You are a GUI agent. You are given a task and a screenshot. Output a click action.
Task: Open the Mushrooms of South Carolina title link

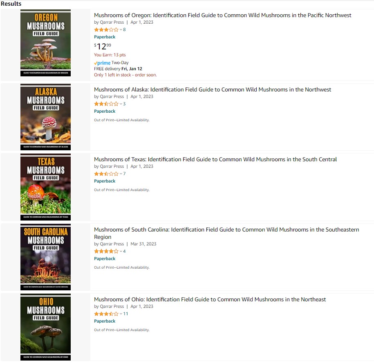point(226,233)
